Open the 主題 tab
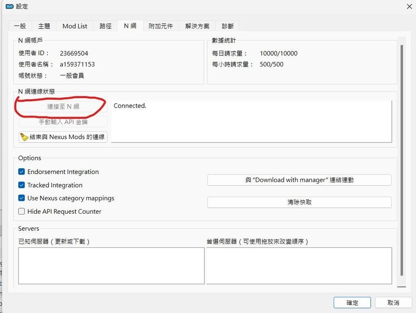 pos(44,26)
